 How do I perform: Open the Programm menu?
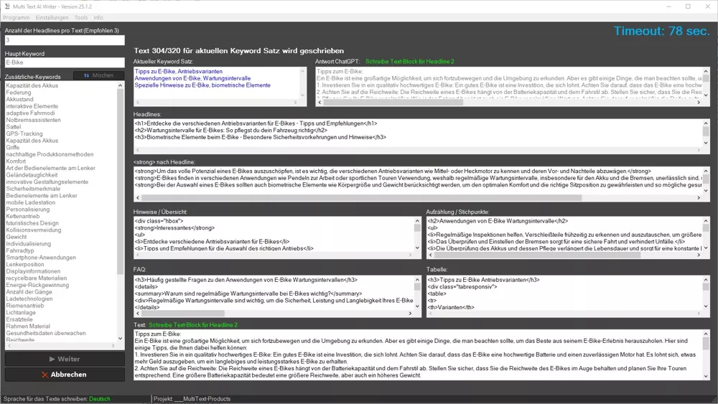pyautogui.click(x=16, y=17)
